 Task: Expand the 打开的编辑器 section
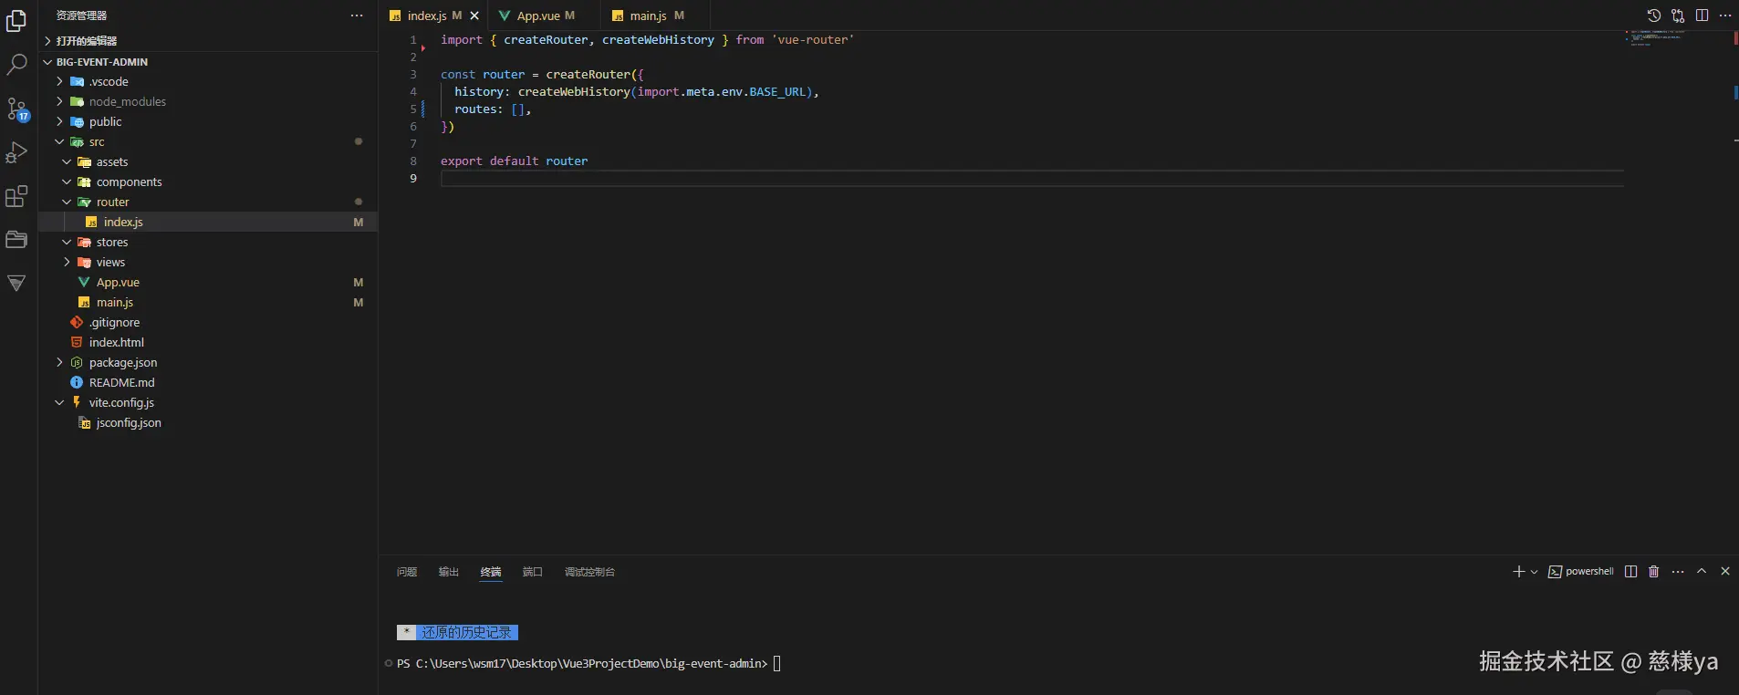click(x=208, y=41)
